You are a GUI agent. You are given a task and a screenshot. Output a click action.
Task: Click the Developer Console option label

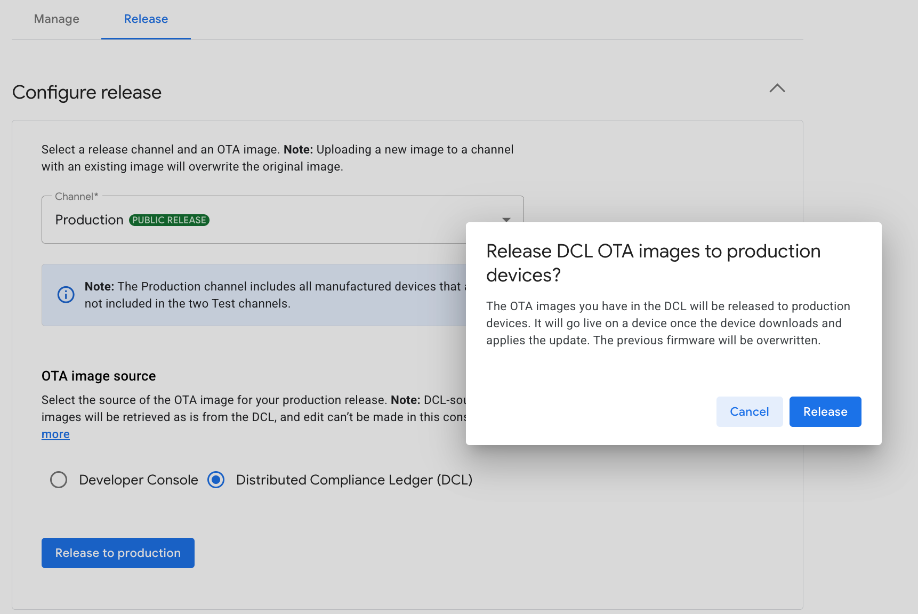pyautogui.click(x=139, y=480)
